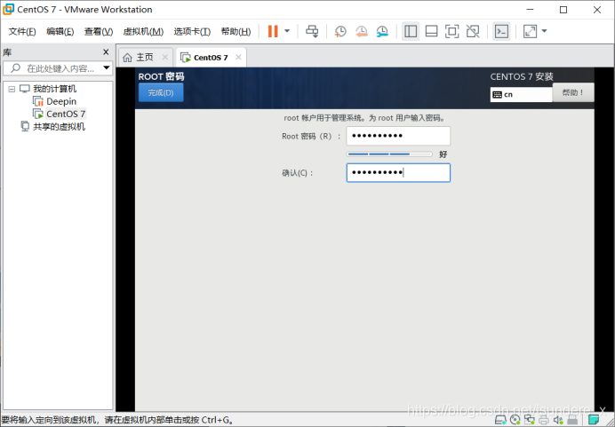Screen dimensions: 615x427
Task: Click the 帮助！ button in the installer
Action: point(573,92)
